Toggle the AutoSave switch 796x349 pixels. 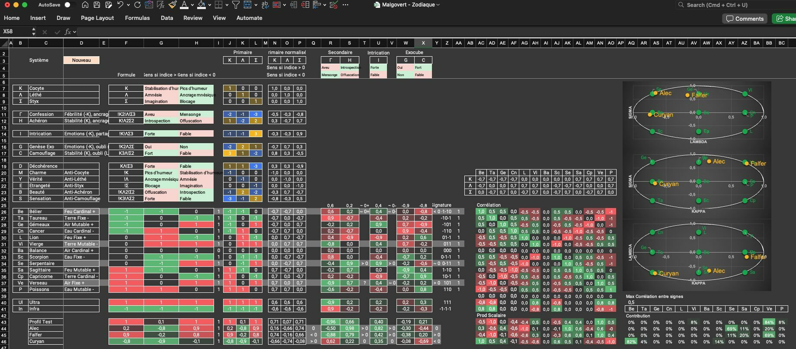[69, 5]
